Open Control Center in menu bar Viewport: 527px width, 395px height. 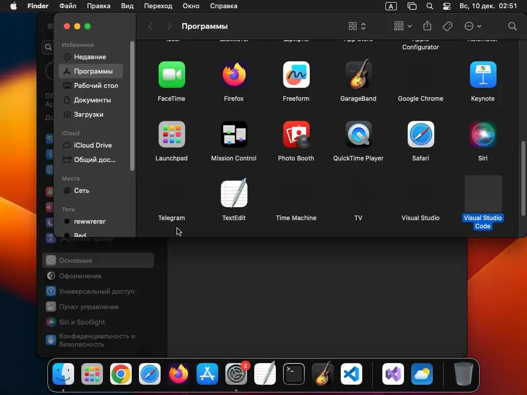[447, 6]
